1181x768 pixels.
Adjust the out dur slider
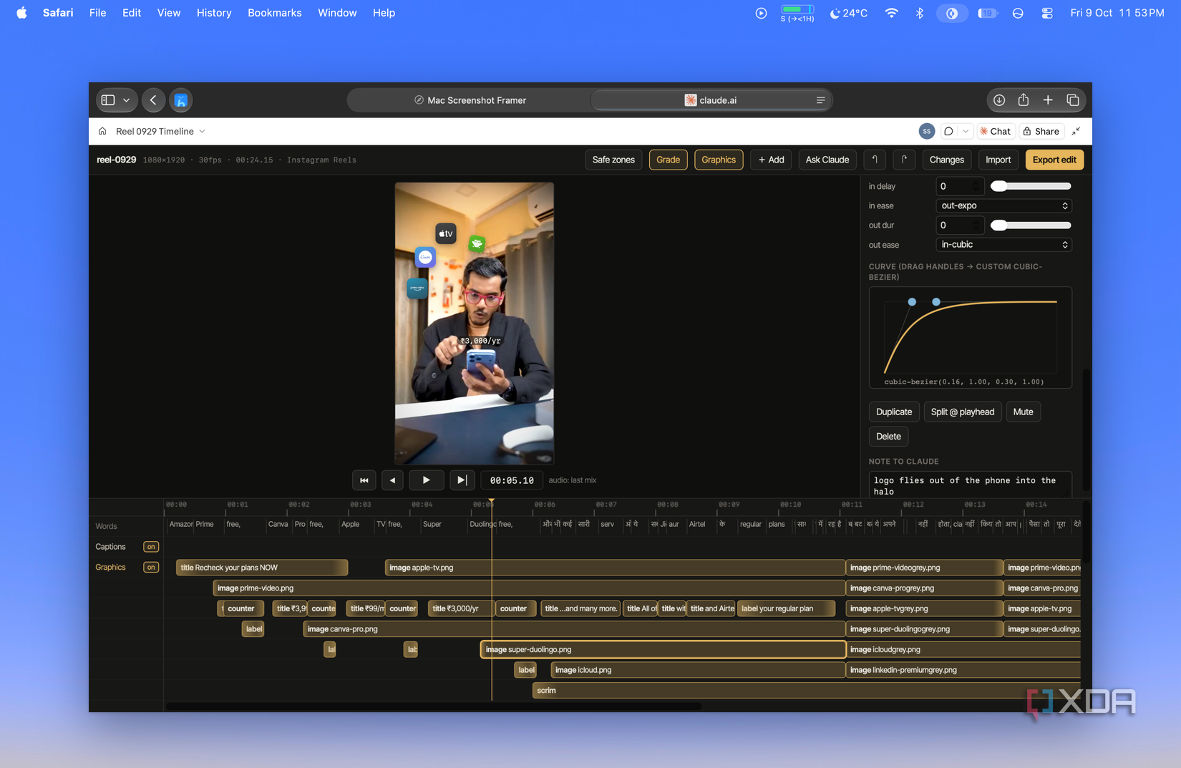pyautogui.click(x=1031, y=225)
